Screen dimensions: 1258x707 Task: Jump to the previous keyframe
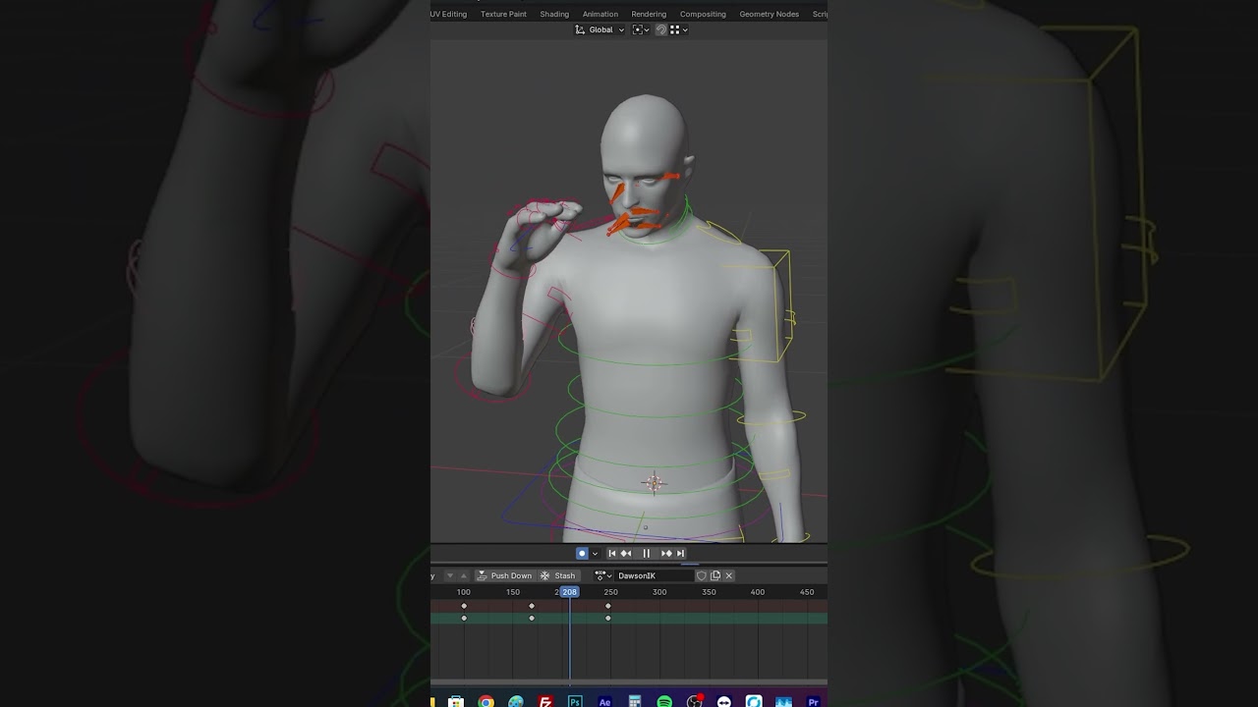(626, 554)
